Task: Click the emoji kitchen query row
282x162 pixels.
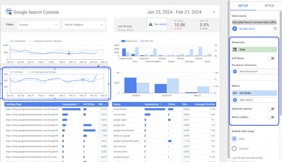Action: 164,109
